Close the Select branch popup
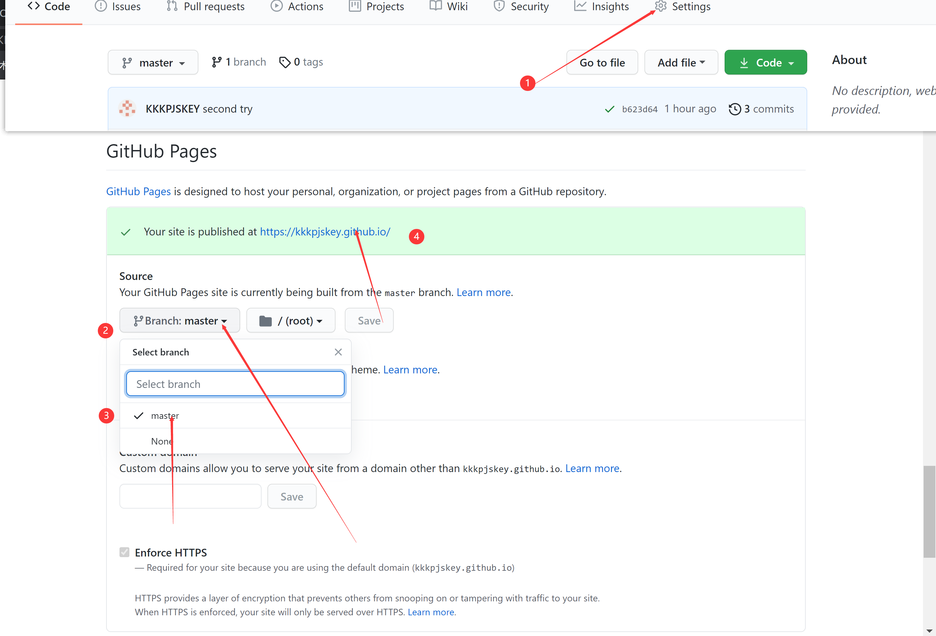Image resolution: width=936 pixels, height=636 pixels. [338, 352]
